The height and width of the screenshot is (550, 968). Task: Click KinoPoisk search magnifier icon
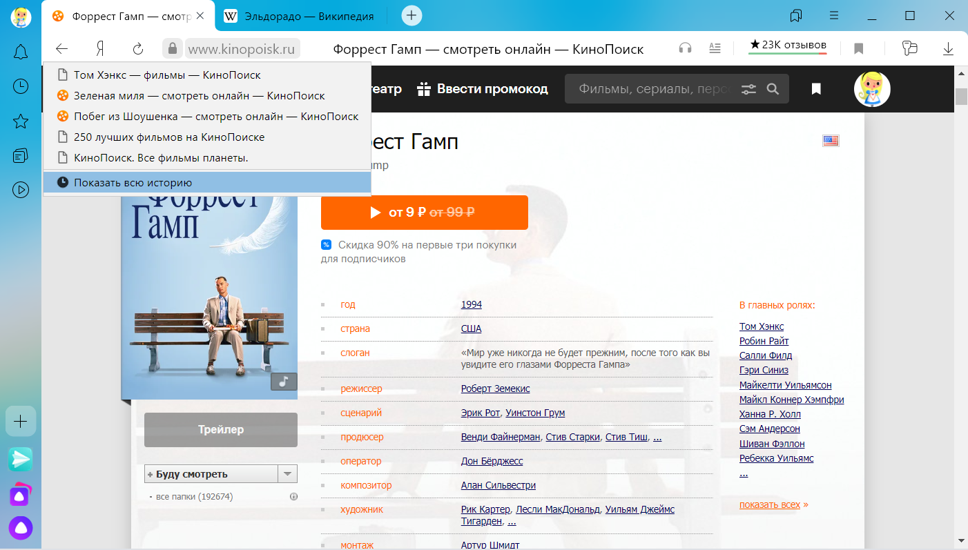(773, 89)
